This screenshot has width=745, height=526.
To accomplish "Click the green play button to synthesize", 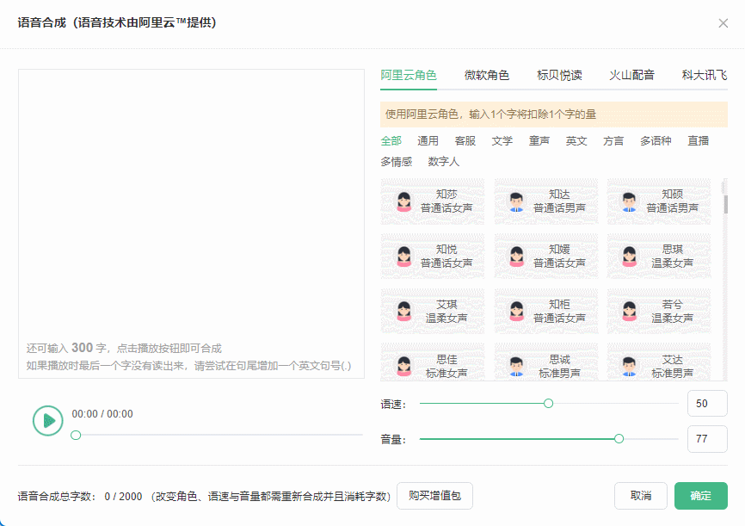I will click(x=47, y=420).
